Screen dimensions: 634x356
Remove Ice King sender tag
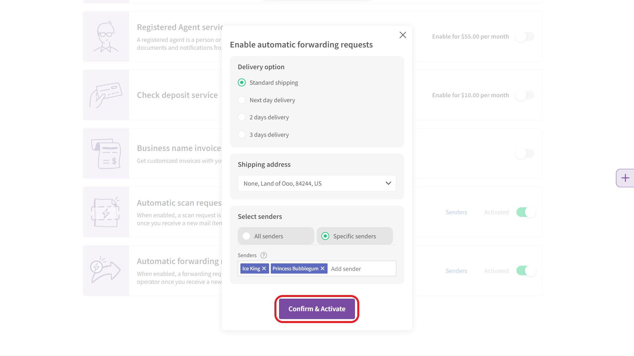[264, 269]
